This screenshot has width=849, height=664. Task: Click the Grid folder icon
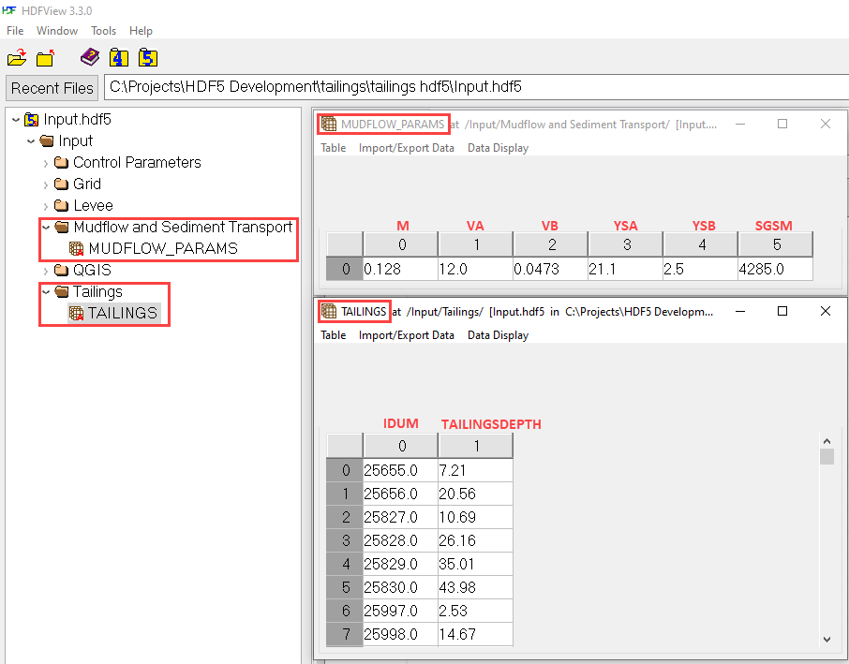tap(62, 184)
